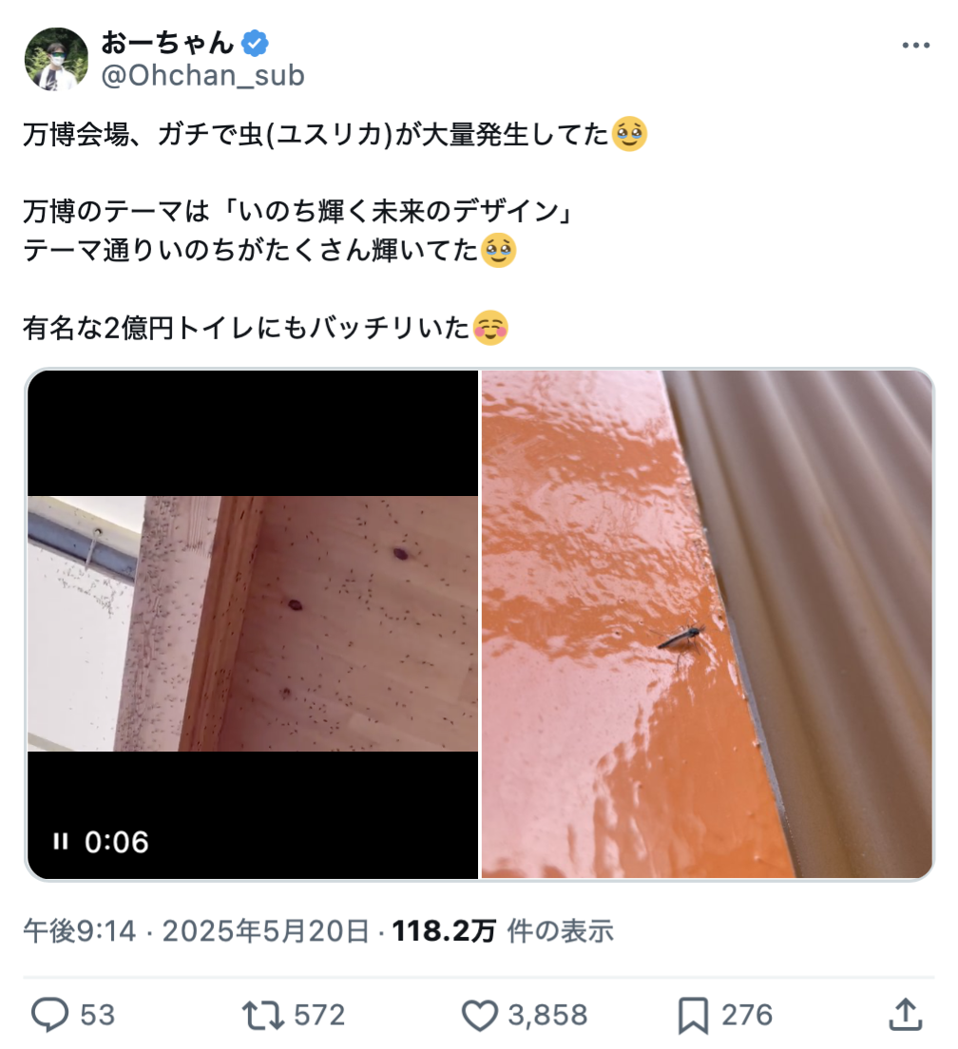This screenshot has width=958, height=1049.
Task: Bookmark the post with bookmark icon
Action: [693, 1016]
